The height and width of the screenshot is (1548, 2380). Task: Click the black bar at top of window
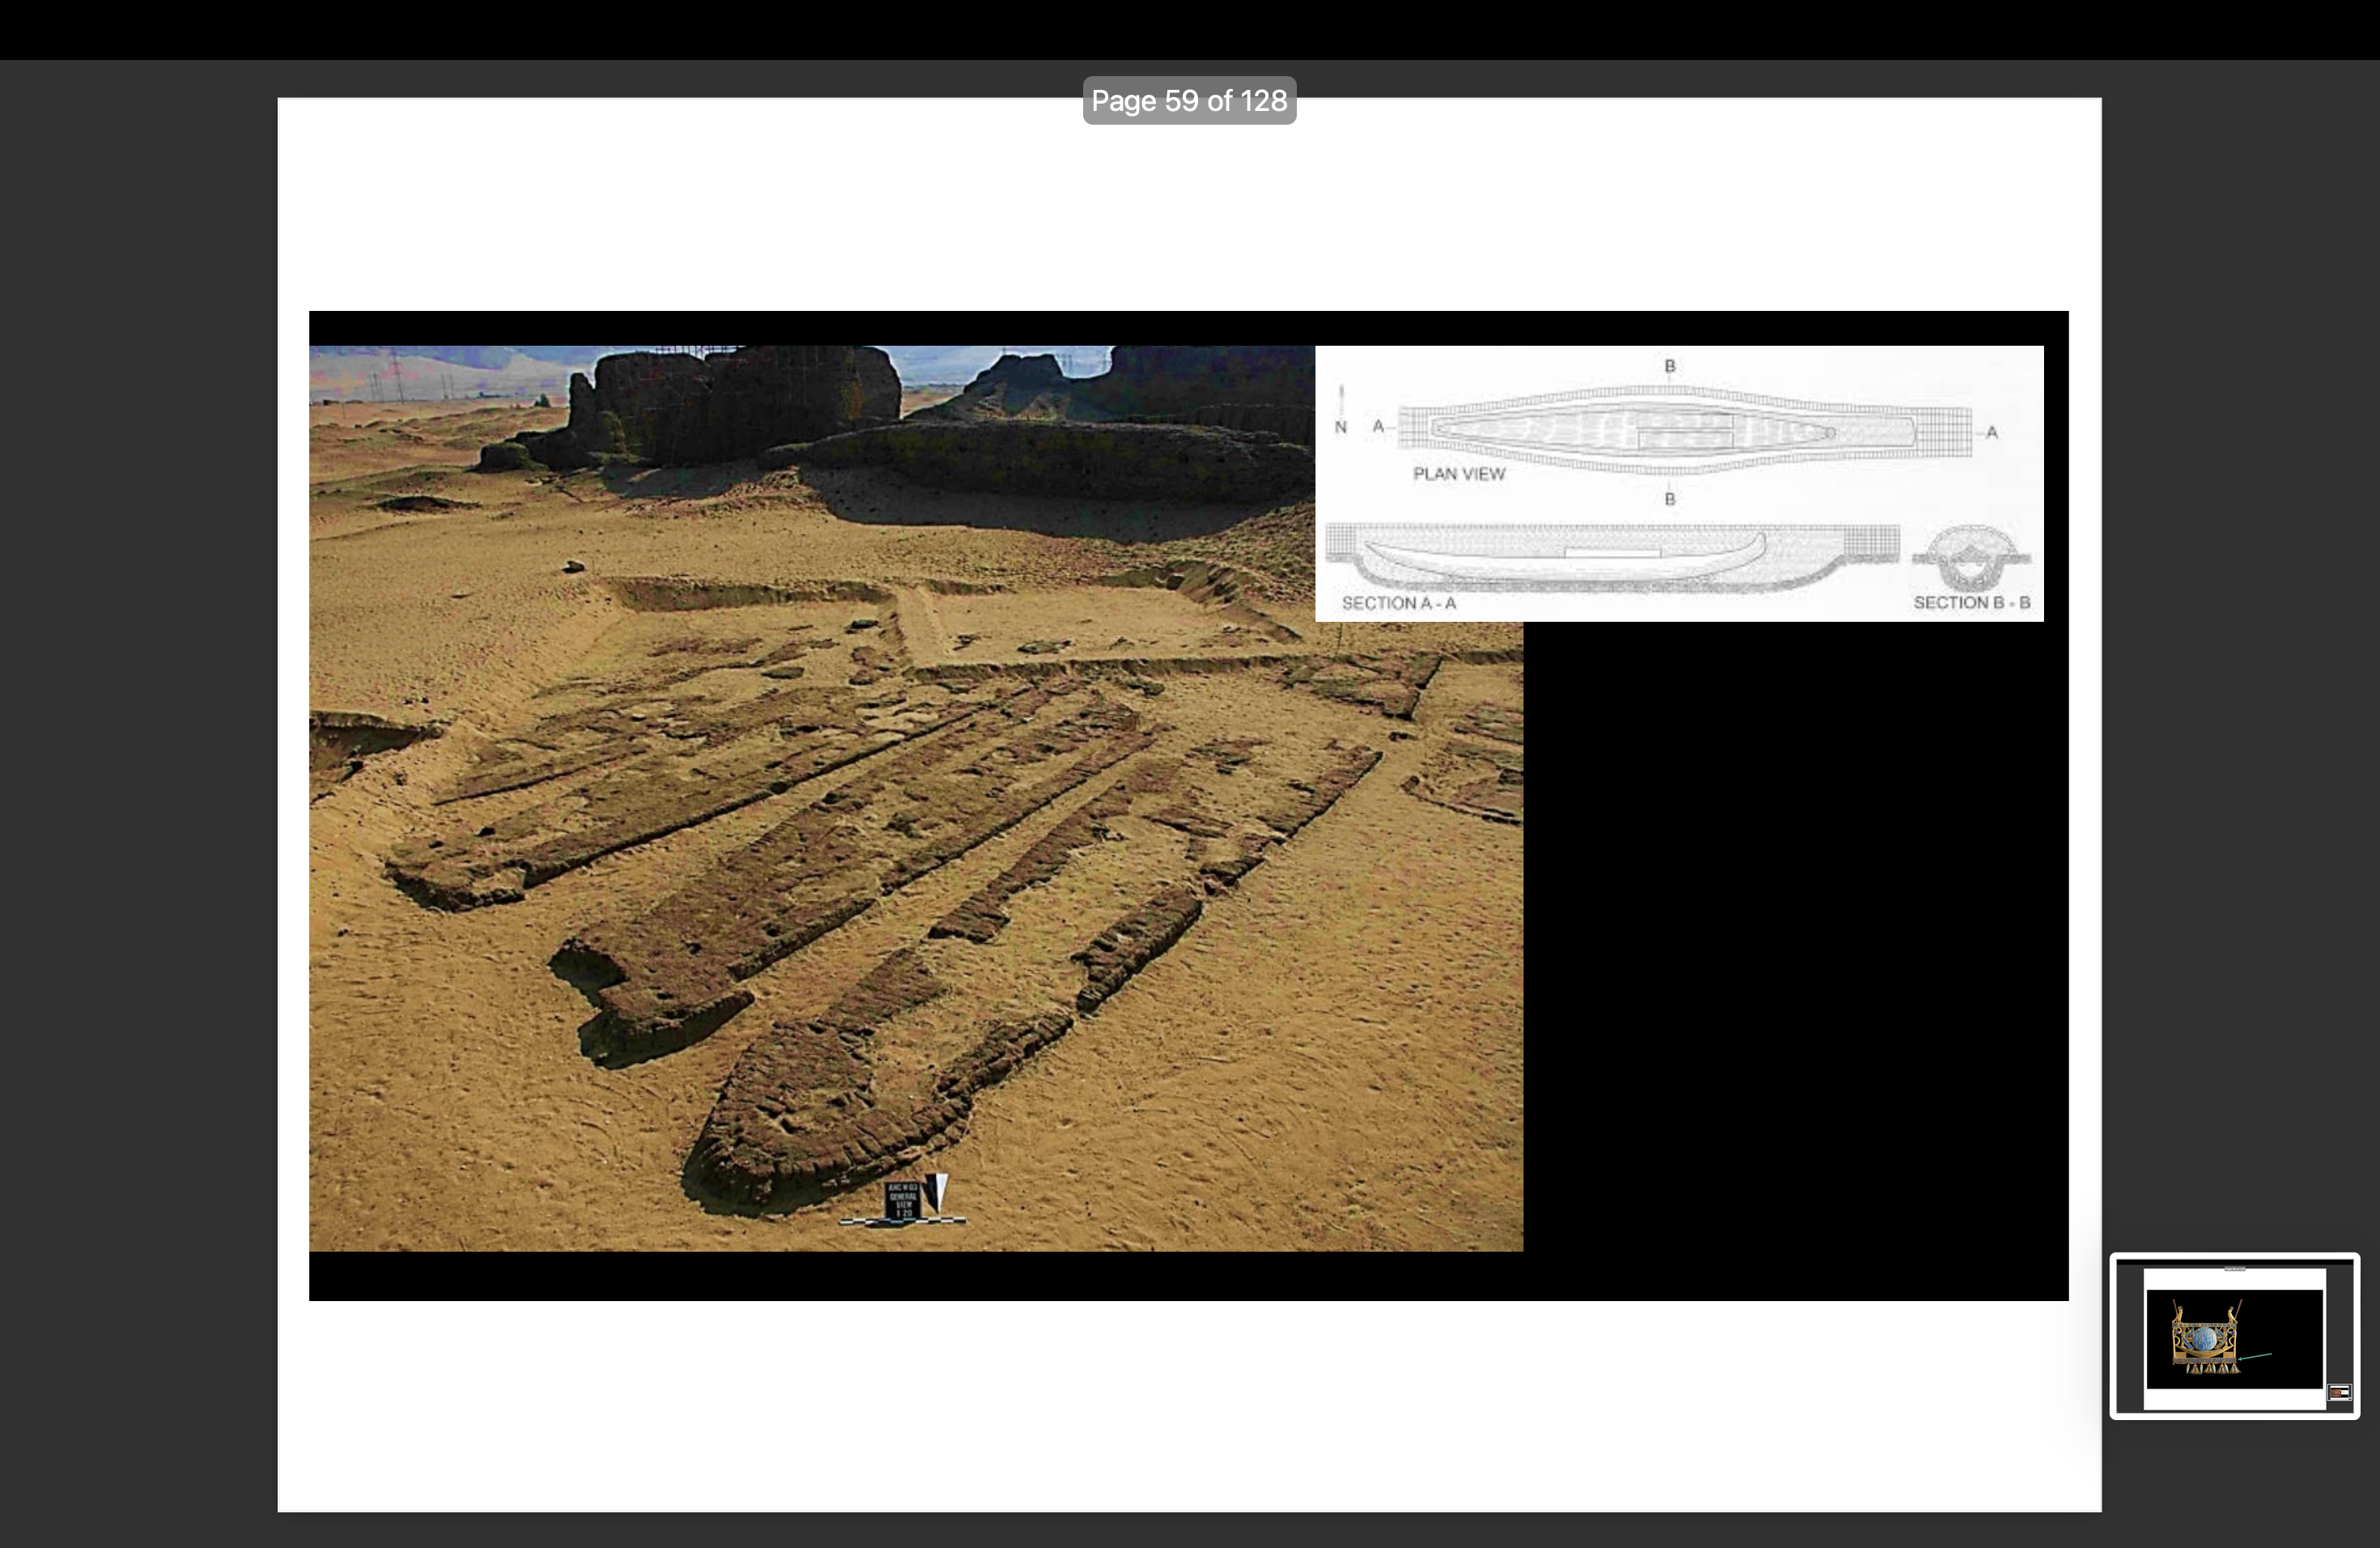pos(1190,28)
